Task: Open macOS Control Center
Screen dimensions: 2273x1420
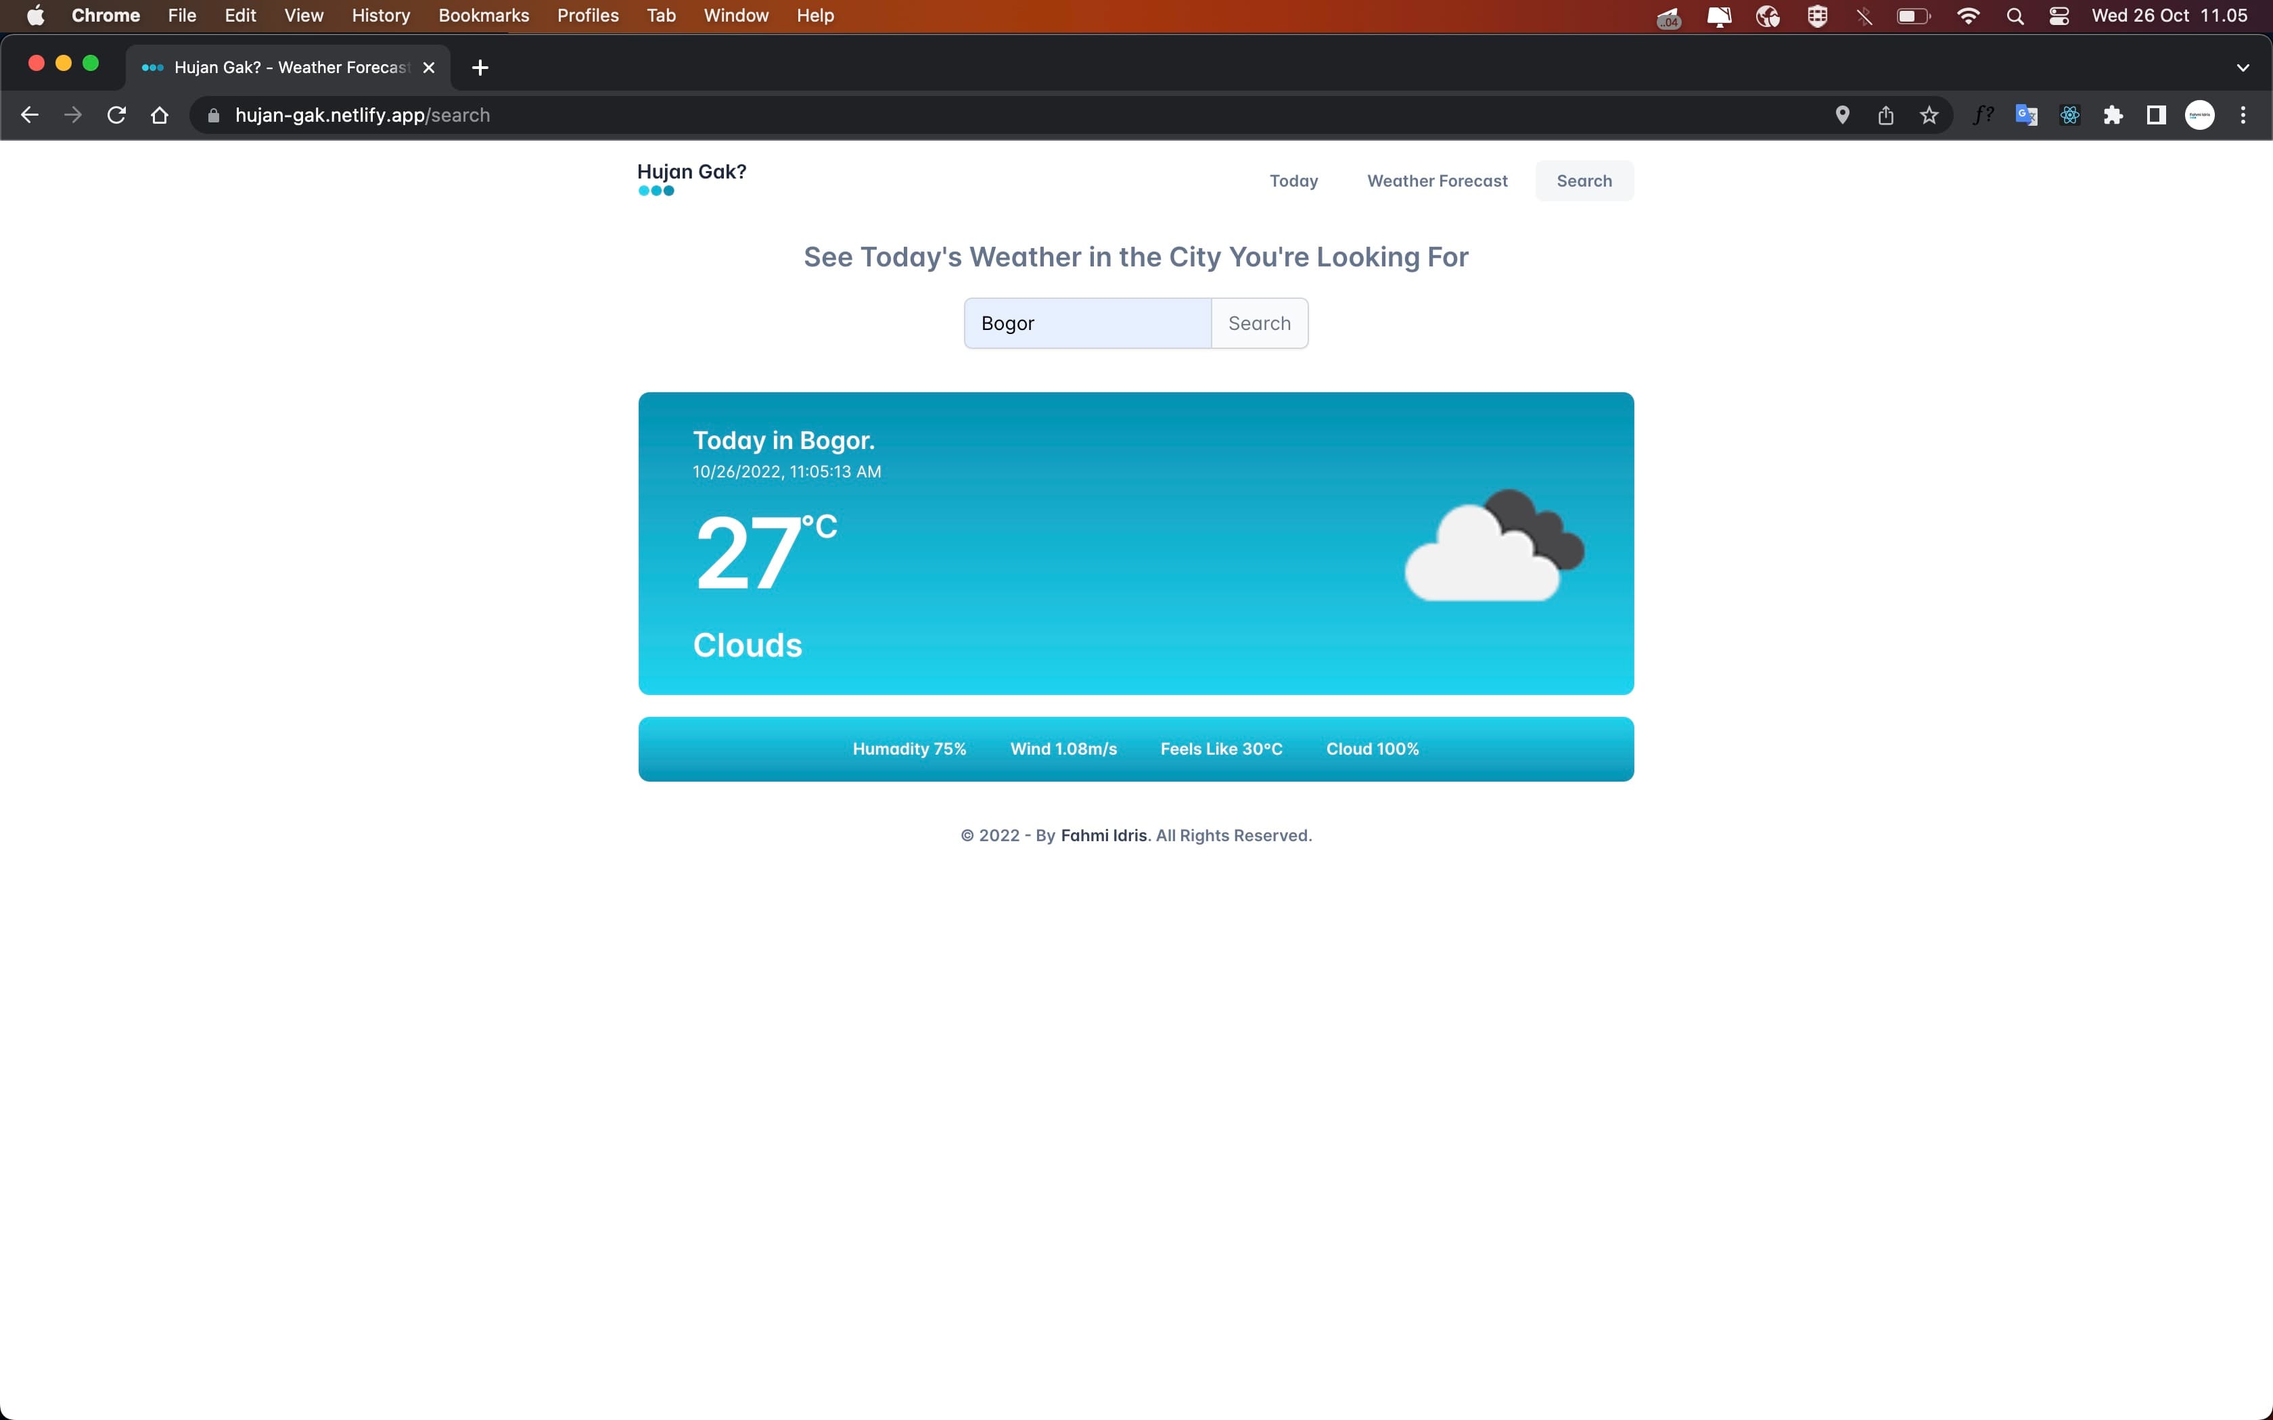Action: point(2059,16)
